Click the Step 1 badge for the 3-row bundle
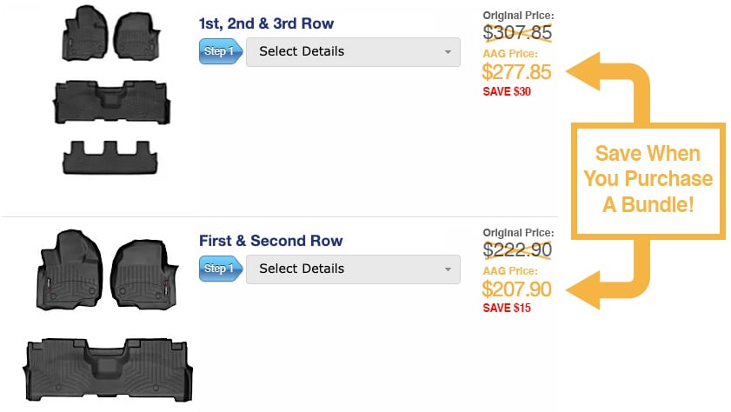The width and height of the screenshot is (731, 412). pyautogui.click(x=221, y=51)
